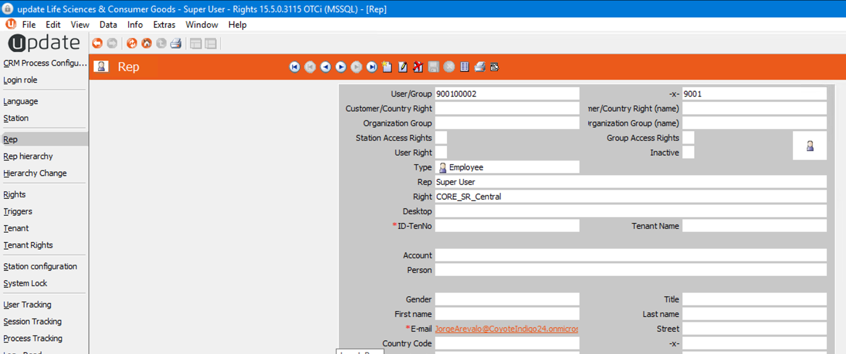Enable the Inactive checkbox

point(688,152)
